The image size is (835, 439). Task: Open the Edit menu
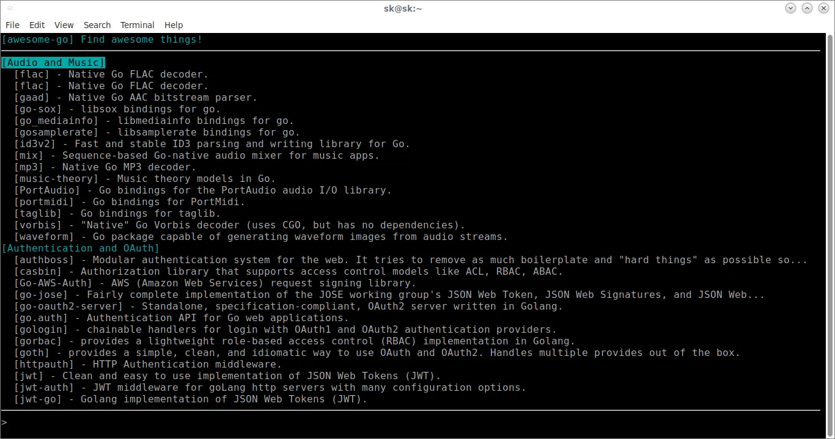[37, 25]
